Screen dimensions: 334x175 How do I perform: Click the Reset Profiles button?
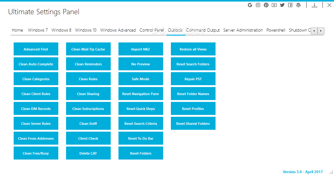tap(193, 108)
